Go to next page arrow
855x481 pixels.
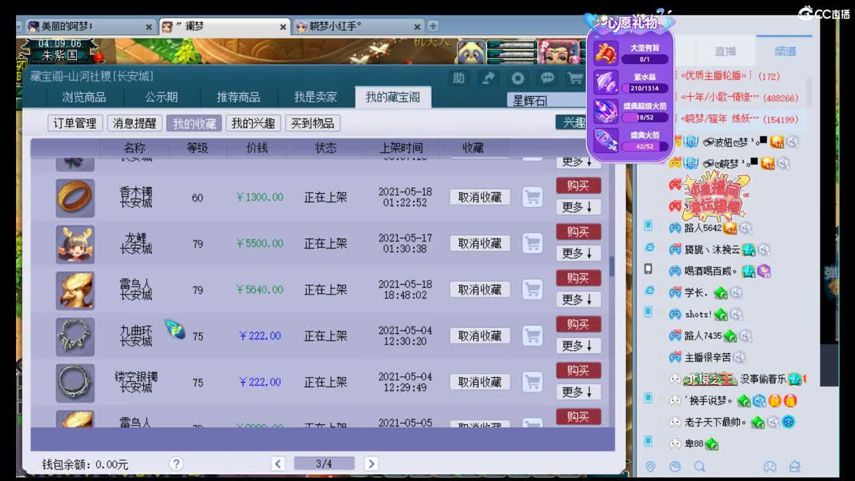click(371, 464)
